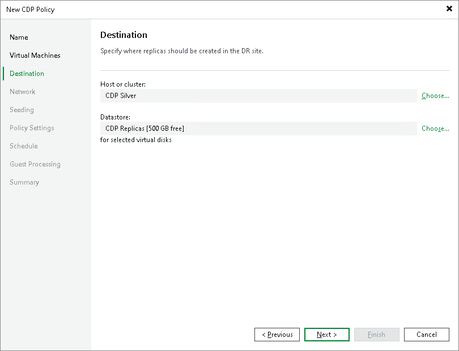Go back using the Previous button
The height and width of the screenshot is (351, 459).
click(x=277, y=334)
